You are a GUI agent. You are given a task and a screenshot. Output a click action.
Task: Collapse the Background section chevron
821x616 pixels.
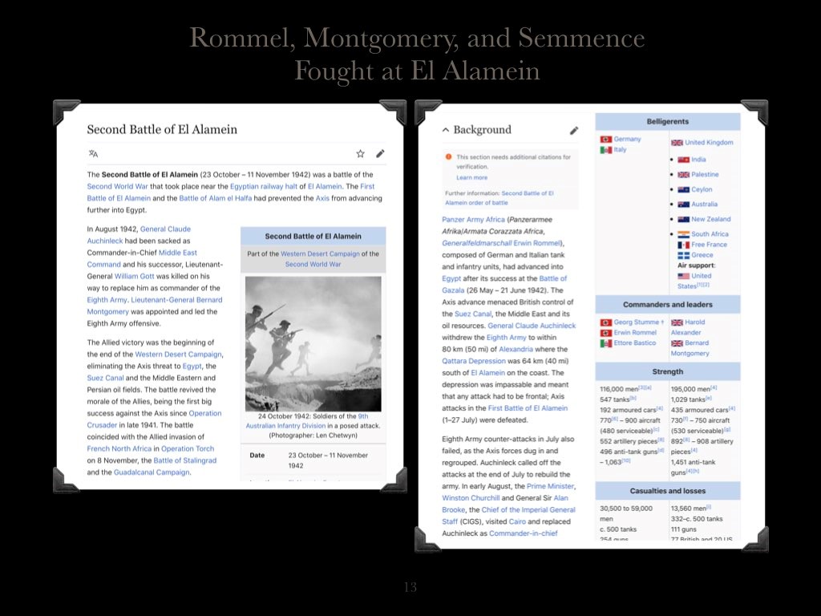point(446,130)
